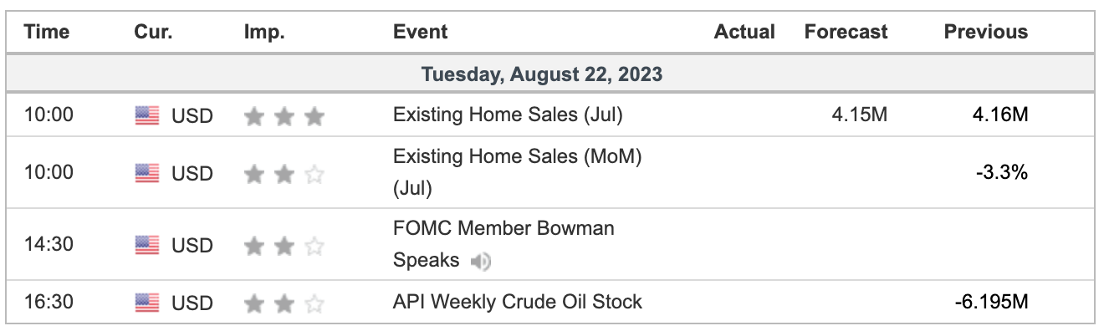The height and width of the screenshot is (326, 1104).
Task: Click the Time column header
Action: pyautogui.click(x=47, y=32)
